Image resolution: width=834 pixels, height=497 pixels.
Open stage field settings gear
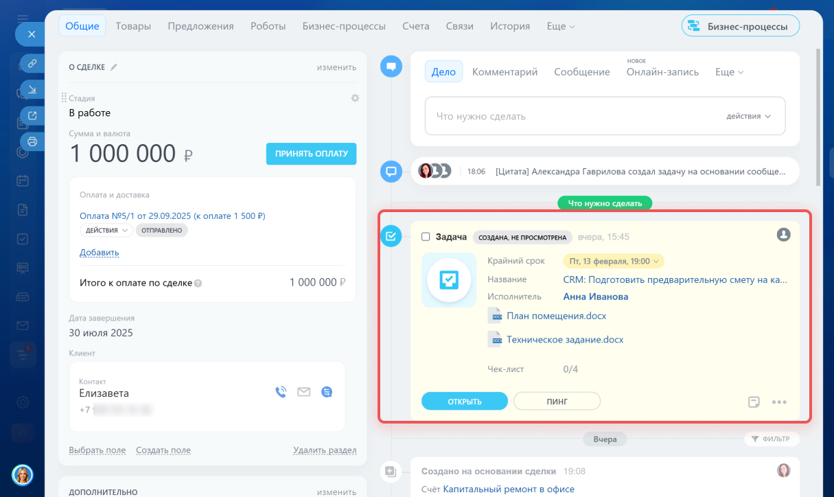[355, 98]
